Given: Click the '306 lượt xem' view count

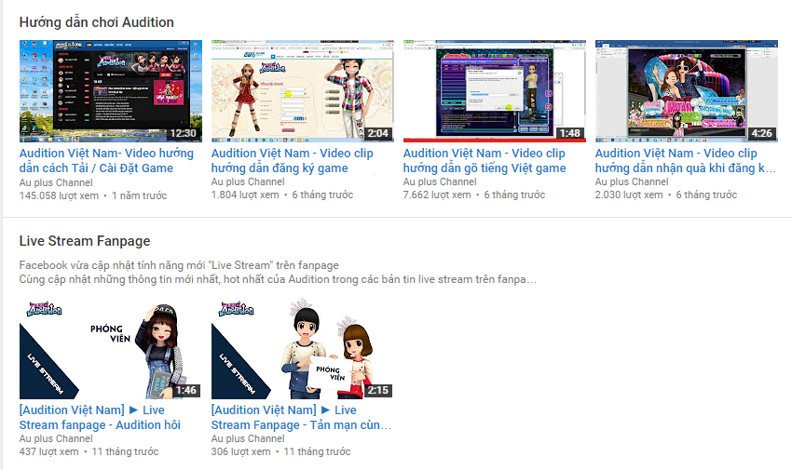Looking at the screenshot, I should pos(241,451).
